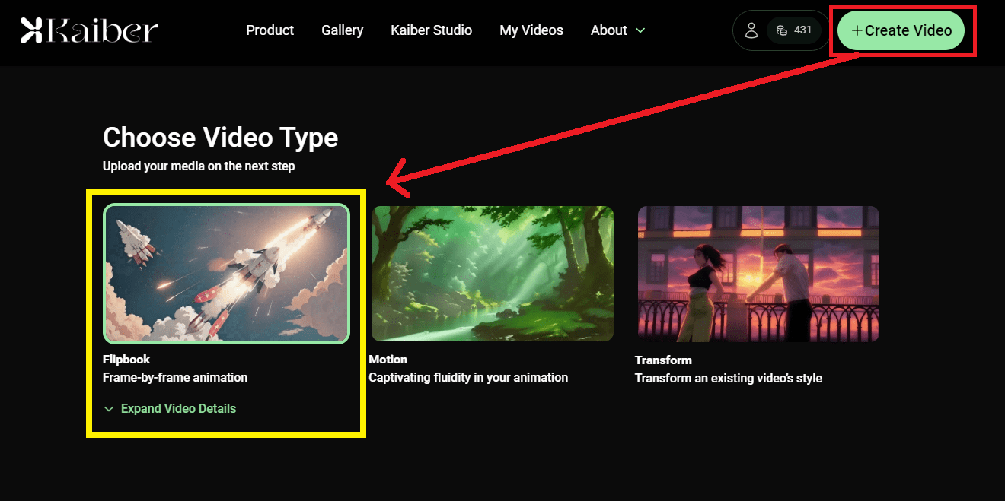Open Kaiber Studio from the navigation

pyautogui.click(x=431, y=30)
